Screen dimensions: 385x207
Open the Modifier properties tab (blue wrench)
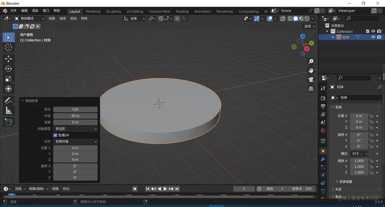pyautogui.click(x=323, y=159)
